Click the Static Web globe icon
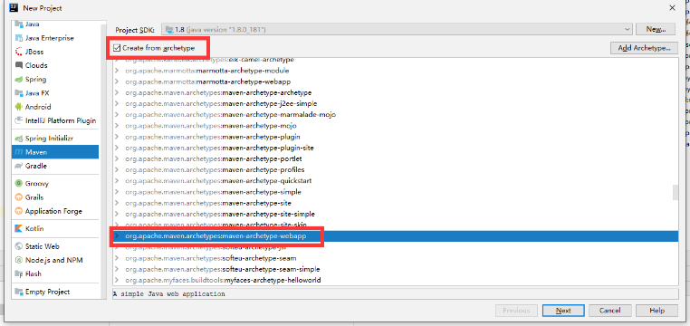 [18, 246]
